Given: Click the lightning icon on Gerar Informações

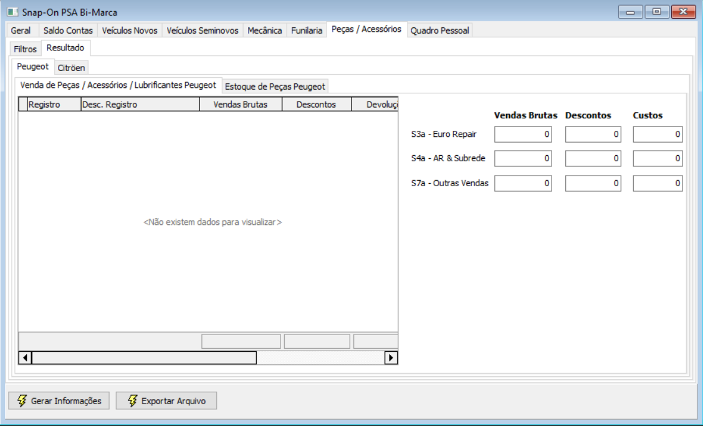Looking at the screenshot, I should click(x=22, y=400).
